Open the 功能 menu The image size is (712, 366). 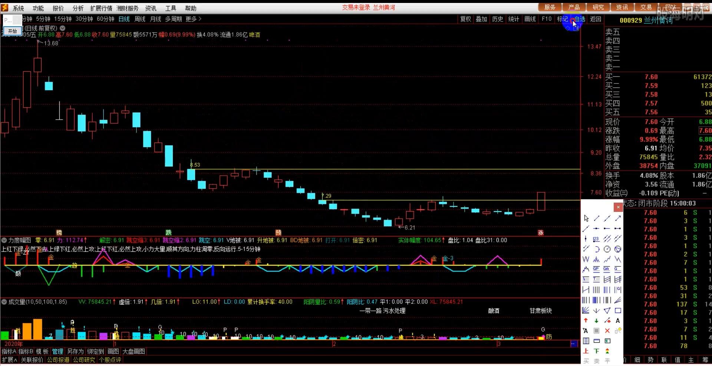38,8
